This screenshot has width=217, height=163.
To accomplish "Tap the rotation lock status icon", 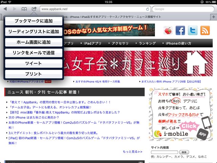I will pos(202,2).
